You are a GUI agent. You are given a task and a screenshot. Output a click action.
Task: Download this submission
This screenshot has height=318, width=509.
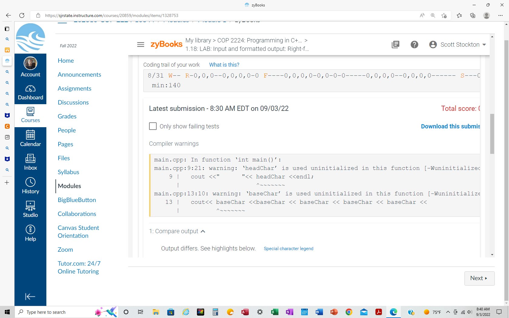(x=451, y=126)
